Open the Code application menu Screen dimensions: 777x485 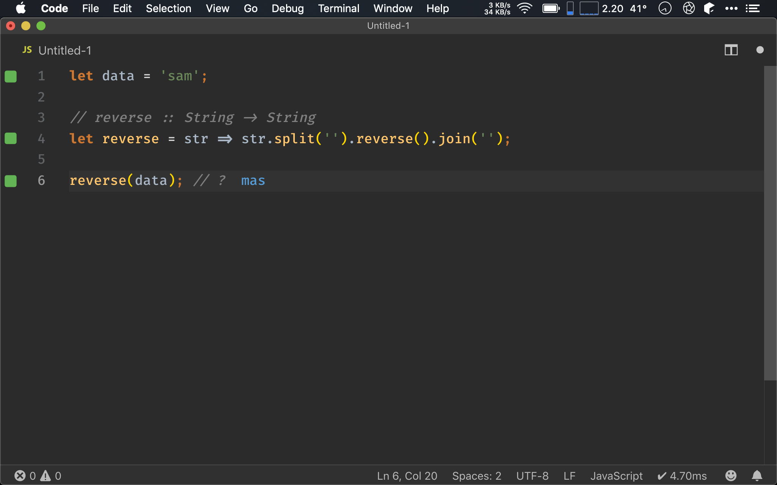(54, 8)
